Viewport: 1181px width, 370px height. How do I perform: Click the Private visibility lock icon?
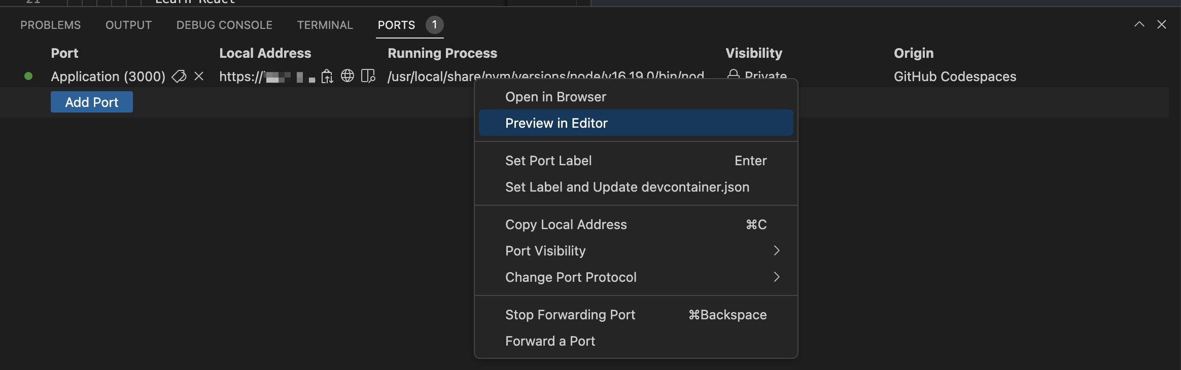pos(734,75)
